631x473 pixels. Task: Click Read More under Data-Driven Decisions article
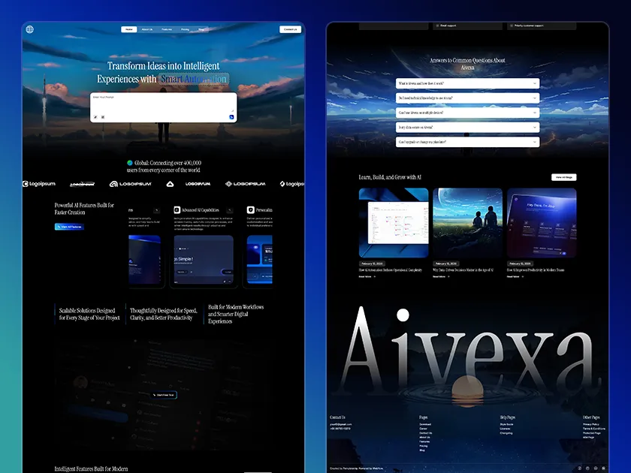tap(441, 277)
